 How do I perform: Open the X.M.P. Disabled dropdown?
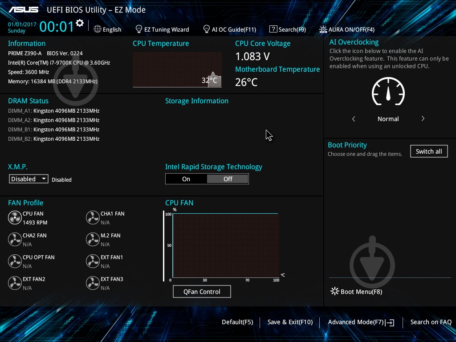click(28, 179)
